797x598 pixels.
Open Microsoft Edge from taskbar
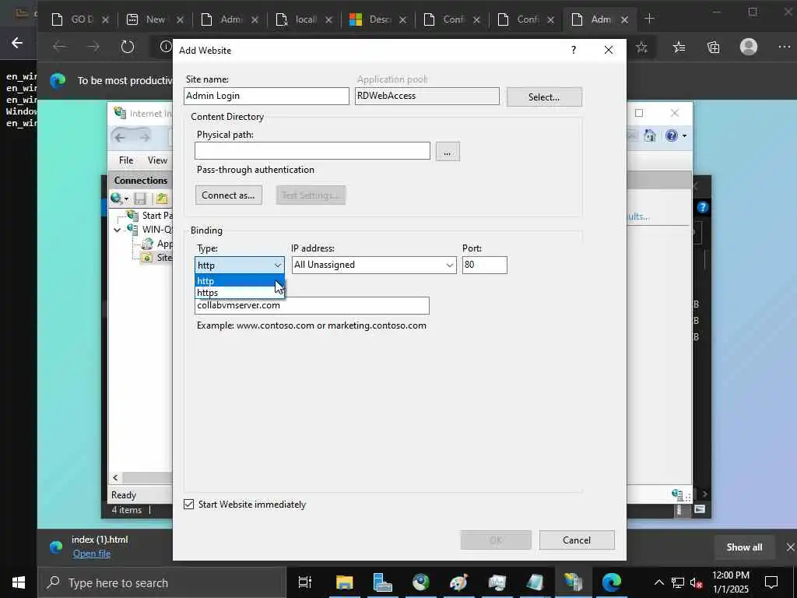tap(612, 582)
